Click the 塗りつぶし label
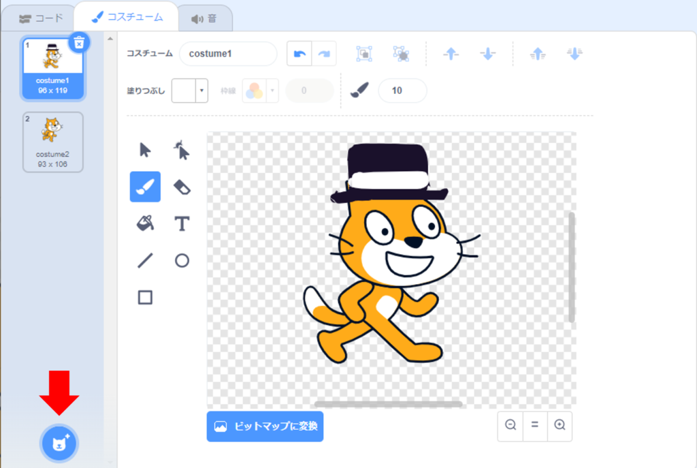697x468 pixels. click(146, 91)
